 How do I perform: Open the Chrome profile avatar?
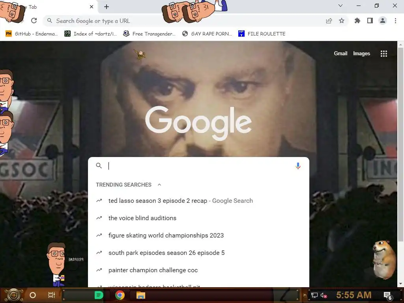click(x=383, y=21)
